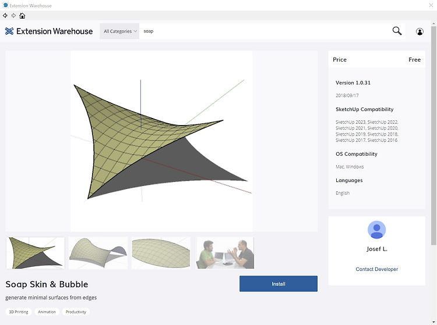The image size is (437, 325).
Task: Show fourth thumbnail of two men talking
Action: [225, 253]
